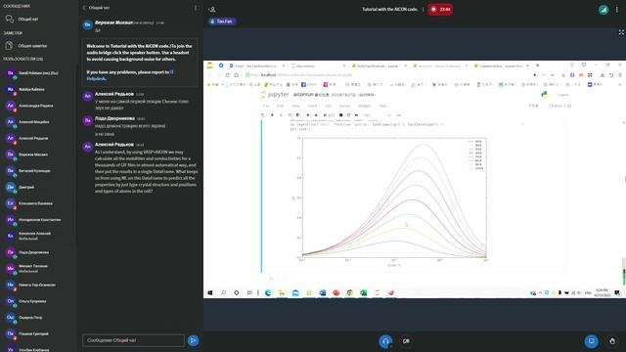Click the Jupyter copy cell icon
626x352 pixels.
(x=290, y=115)
